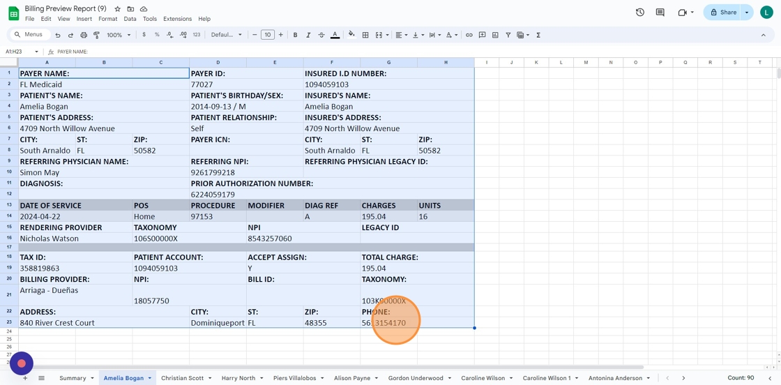The image size is (781, 385).
Task: Open the font family dropdown
Action: 226,35
